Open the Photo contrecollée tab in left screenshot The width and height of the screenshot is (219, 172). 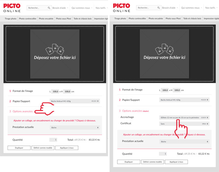point(27,19)
